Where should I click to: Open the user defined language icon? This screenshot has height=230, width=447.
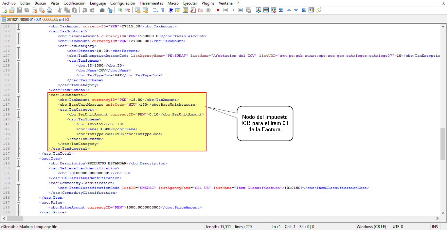(x=178, y=10)
